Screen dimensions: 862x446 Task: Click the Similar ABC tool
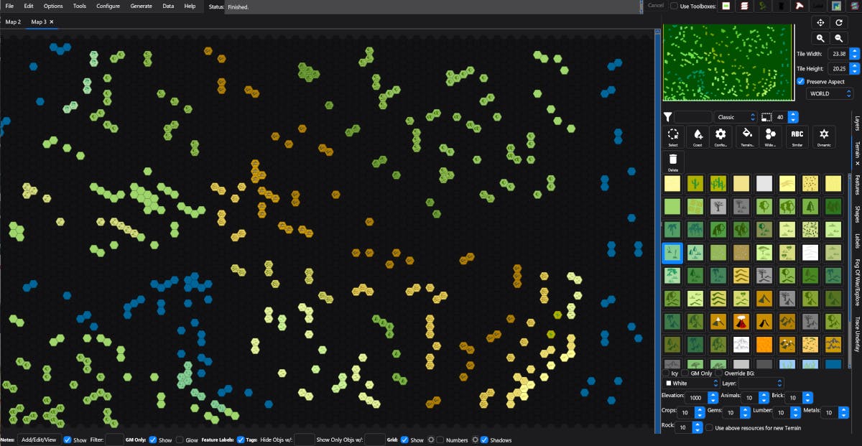point(797,136)
